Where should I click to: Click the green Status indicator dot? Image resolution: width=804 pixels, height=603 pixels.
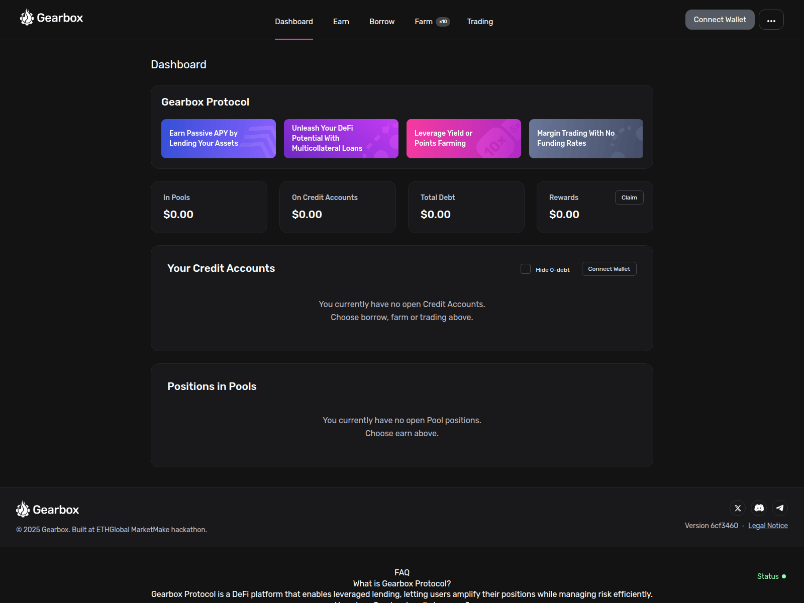tap(784, 576)
